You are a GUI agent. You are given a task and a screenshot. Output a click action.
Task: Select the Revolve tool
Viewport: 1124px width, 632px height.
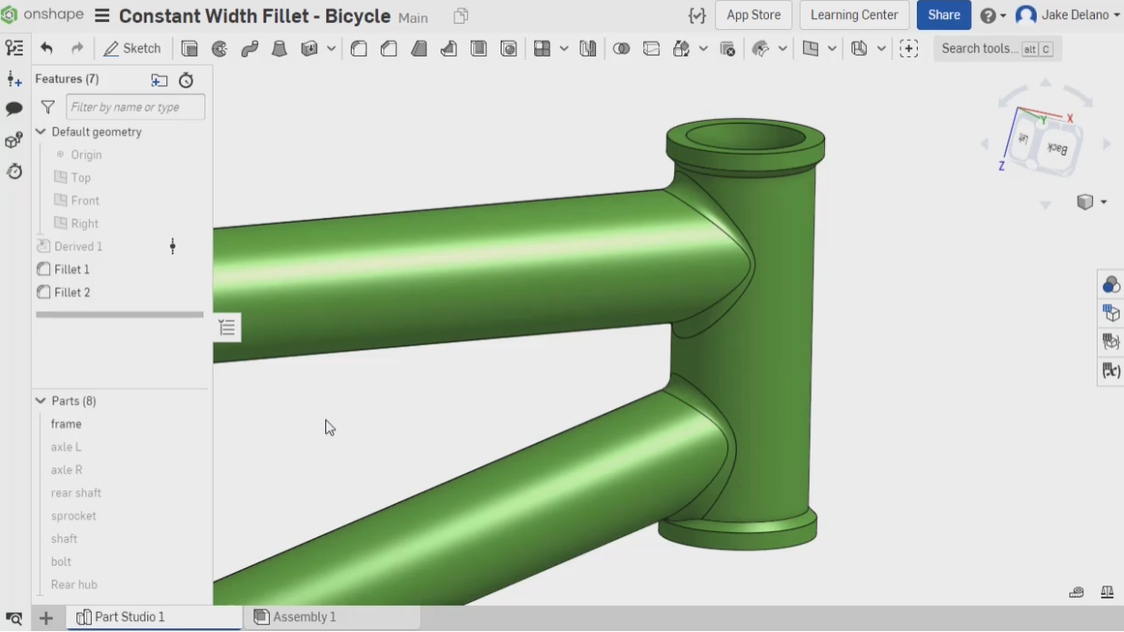click(x=219, y=49)
